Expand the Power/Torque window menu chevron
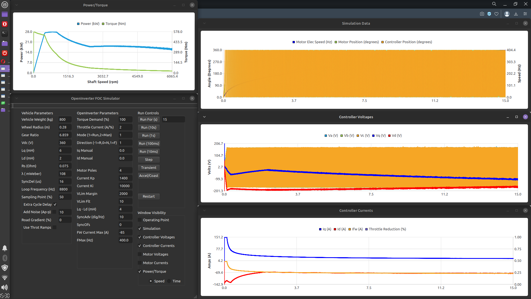 tap(17, 5)
